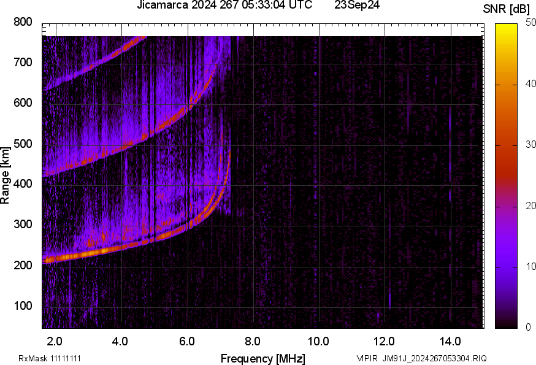Click the plot title 'Jicamarca 2024 267 05:33:04 UTC'
The width and height of the screenshot is (536, 365).
click(x=224, y=5)
